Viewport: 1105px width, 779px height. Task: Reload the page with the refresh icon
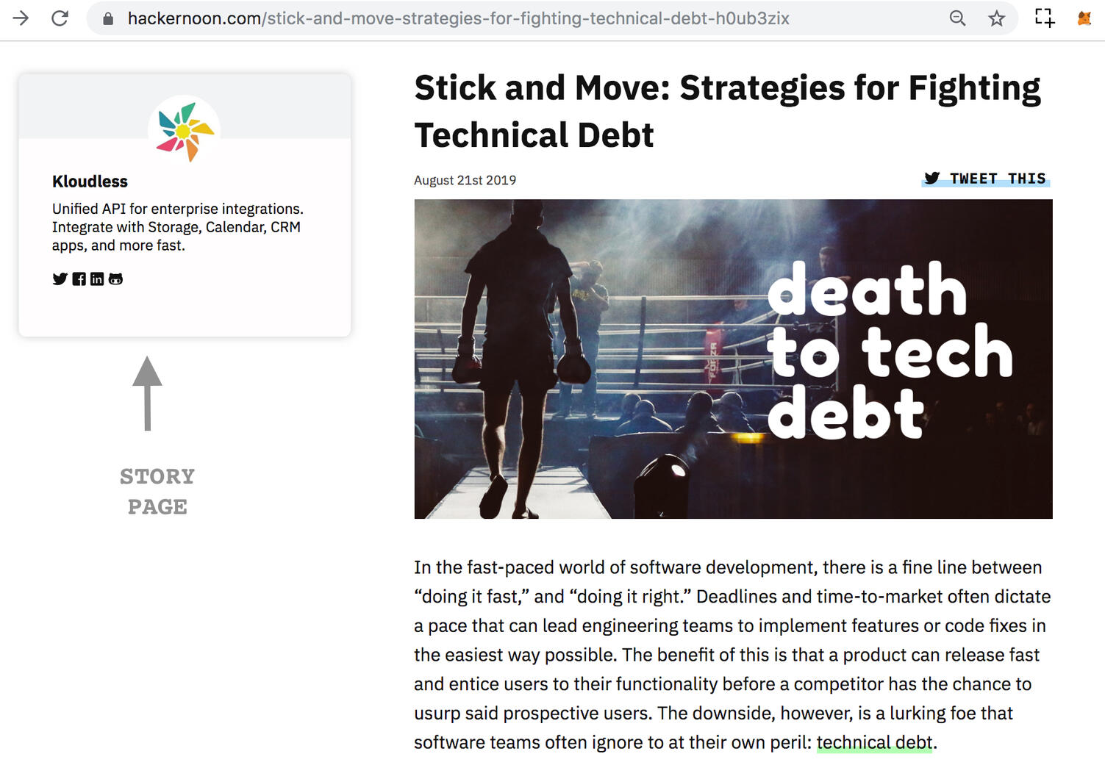click(60, 18)
